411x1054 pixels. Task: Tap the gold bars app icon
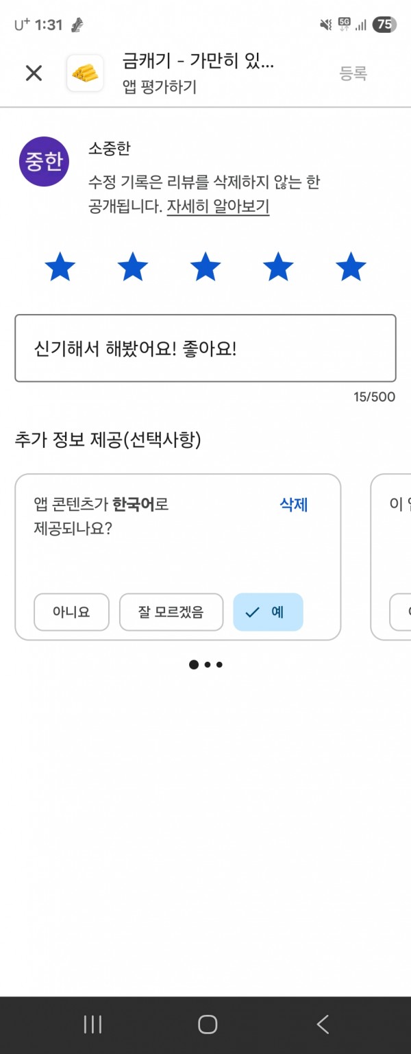pyautogui.click(x=85, y=73)
